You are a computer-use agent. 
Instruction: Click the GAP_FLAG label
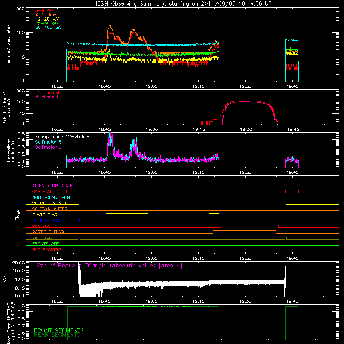click(43, 191)
